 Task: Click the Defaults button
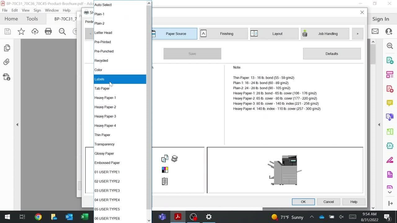332,54
